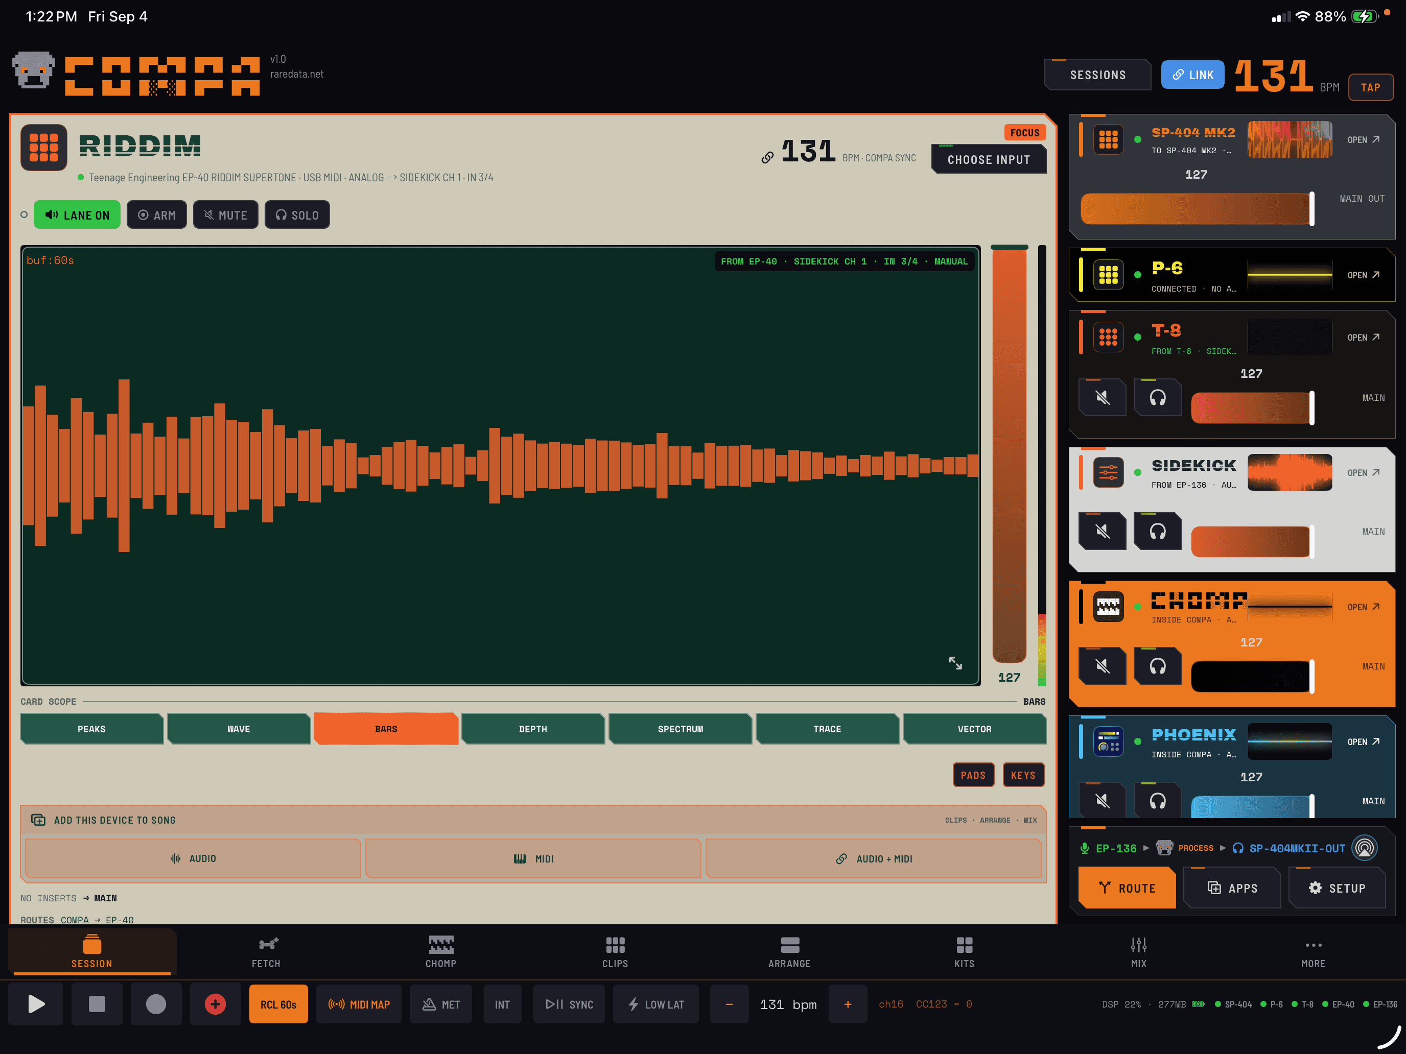Click the AirPlay broadcast icon in routing row

tap(1364, 848)
